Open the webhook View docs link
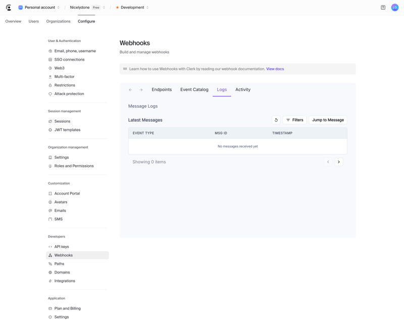 tap(275, 68)
